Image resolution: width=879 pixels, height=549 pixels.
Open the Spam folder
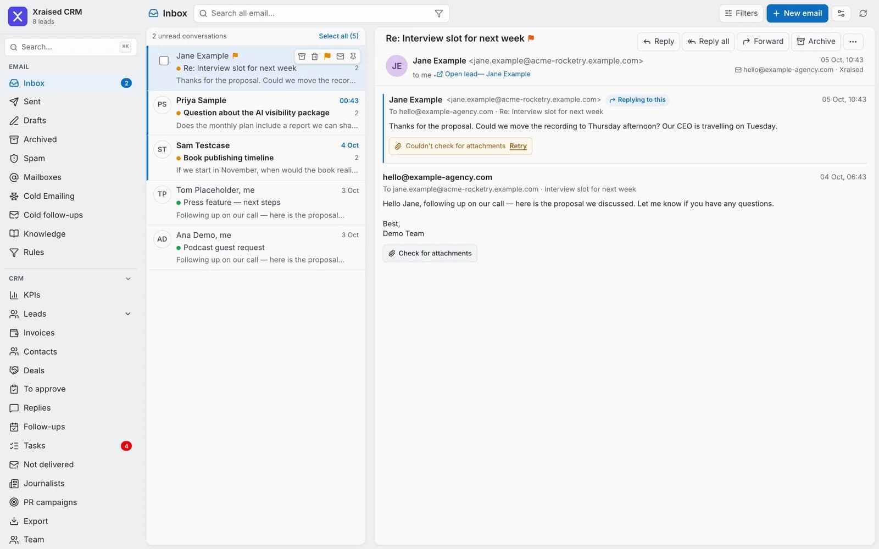pos(70,158)
